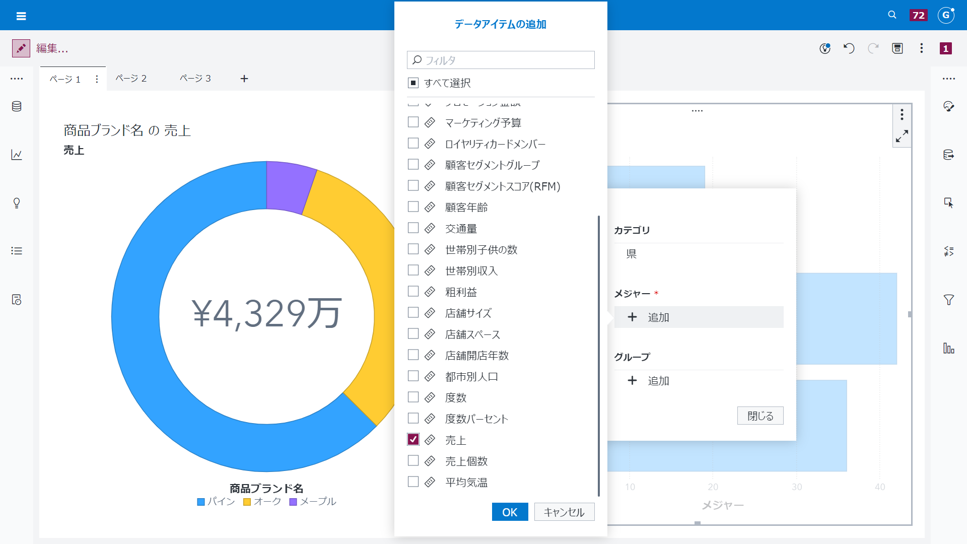The width and height of the screenshot is (967, 544).
Task: Click OK to add data items
Action: tap(510, 512)
